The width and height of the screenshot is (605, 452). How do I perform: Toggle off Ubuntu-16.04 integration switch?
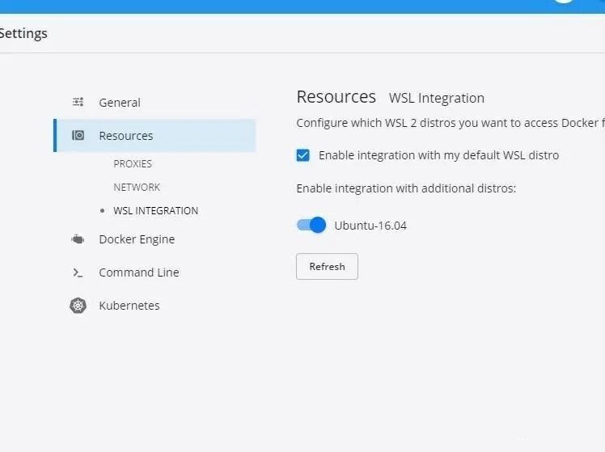tap(311, 225)
